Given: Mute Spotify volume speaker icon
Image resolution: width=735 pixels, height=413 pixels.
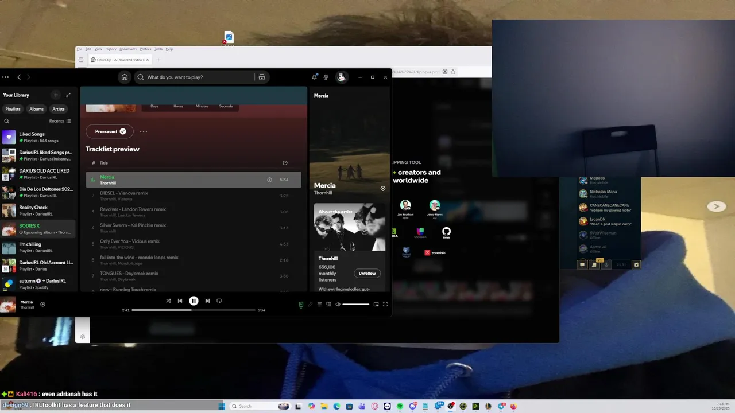Looking at the screenshot, I should [x=338, y=305].
